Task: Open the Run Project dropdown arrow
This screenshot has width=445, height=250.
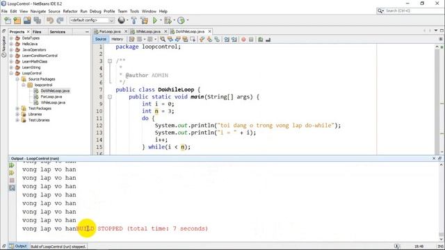Action: point(161,20)
